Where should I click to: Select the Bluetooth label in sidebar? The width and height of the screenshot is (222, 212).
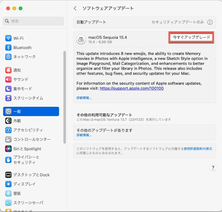pos(22,48)
